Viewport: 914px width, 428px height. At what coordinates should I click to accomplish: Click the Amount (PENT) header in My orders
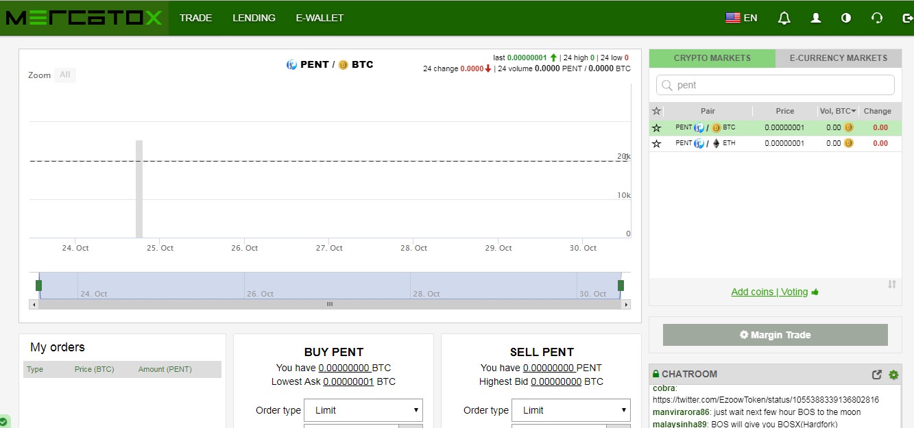(165, 369)
